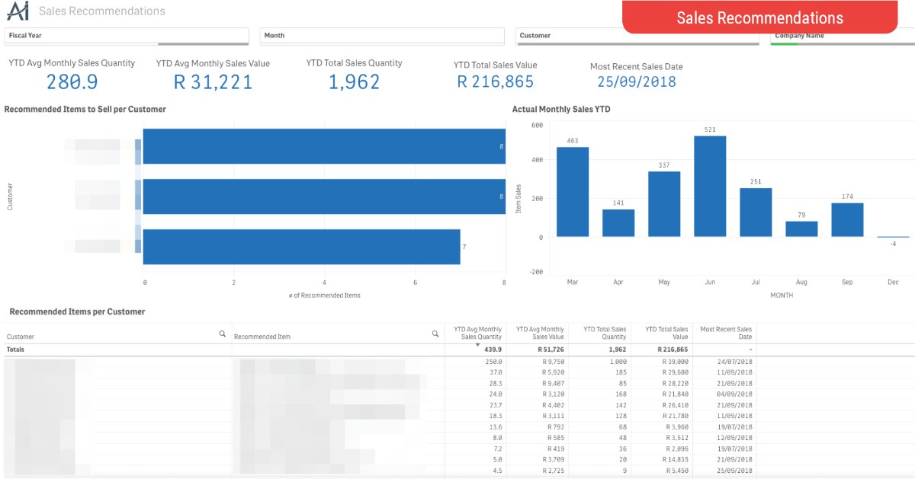Click the sort arrow on YTD Avg Monthly Sales Quantity
Viewport: 915px width, 479px height.
[478, 345]
